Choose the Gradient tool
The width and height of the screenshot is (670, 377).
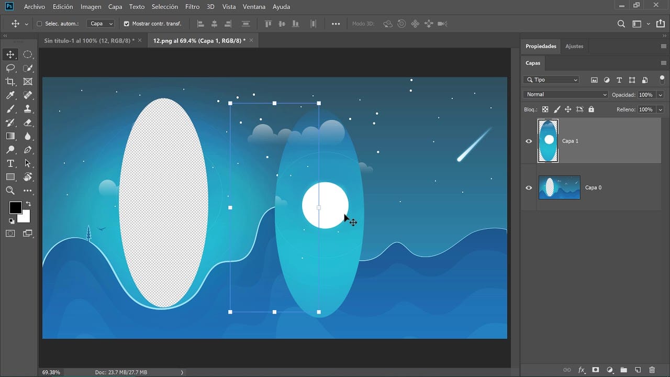[x=10, y=136]
